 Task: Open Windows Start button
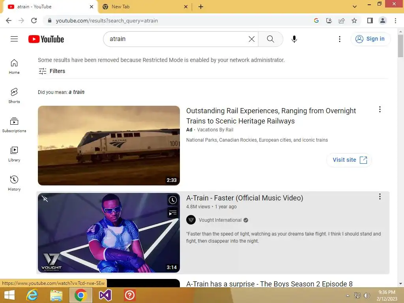point(9,295)
